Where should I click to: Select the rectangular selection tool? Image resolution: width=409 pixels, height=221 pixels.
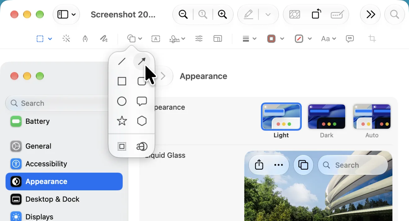pos(40,39)
